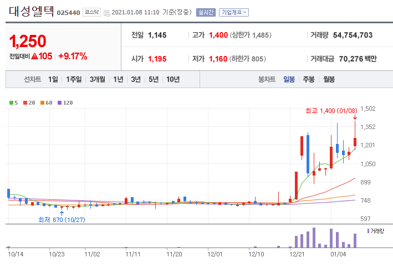Click the green 5-day moving average swatch
The image size is (393, 268).
click(11, 102)
